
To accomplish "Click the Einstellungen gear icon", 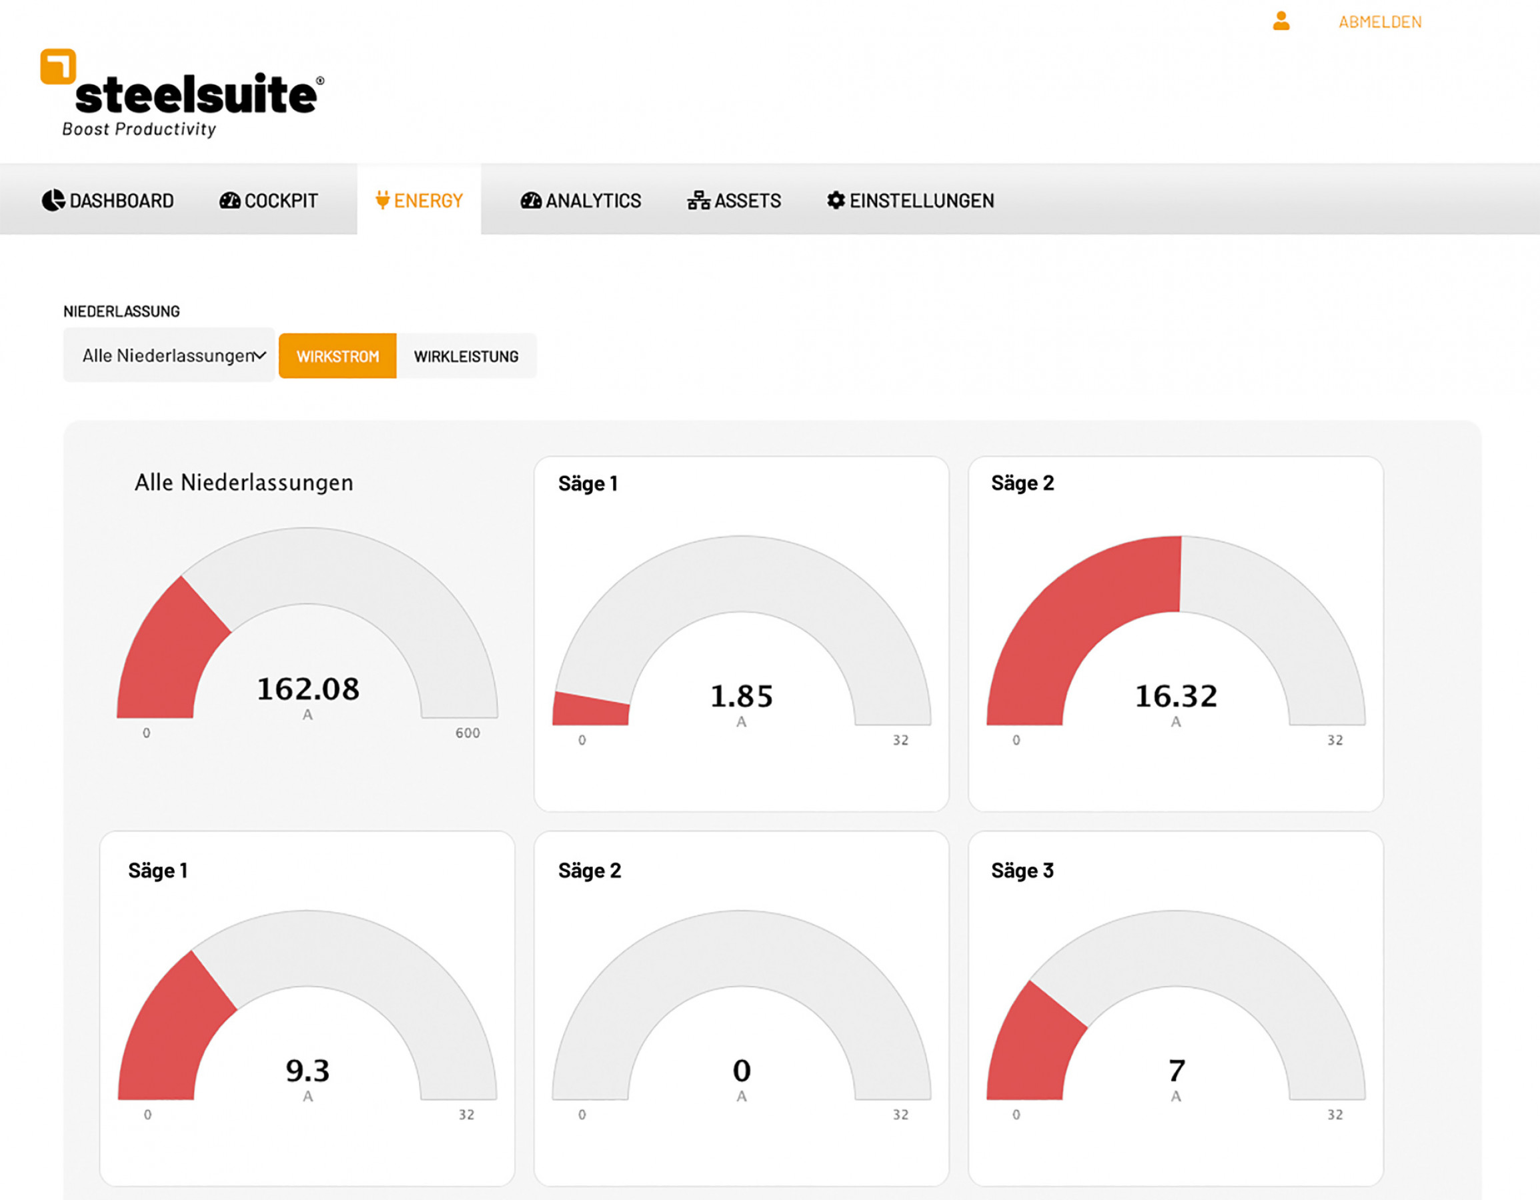I will 836,200.
